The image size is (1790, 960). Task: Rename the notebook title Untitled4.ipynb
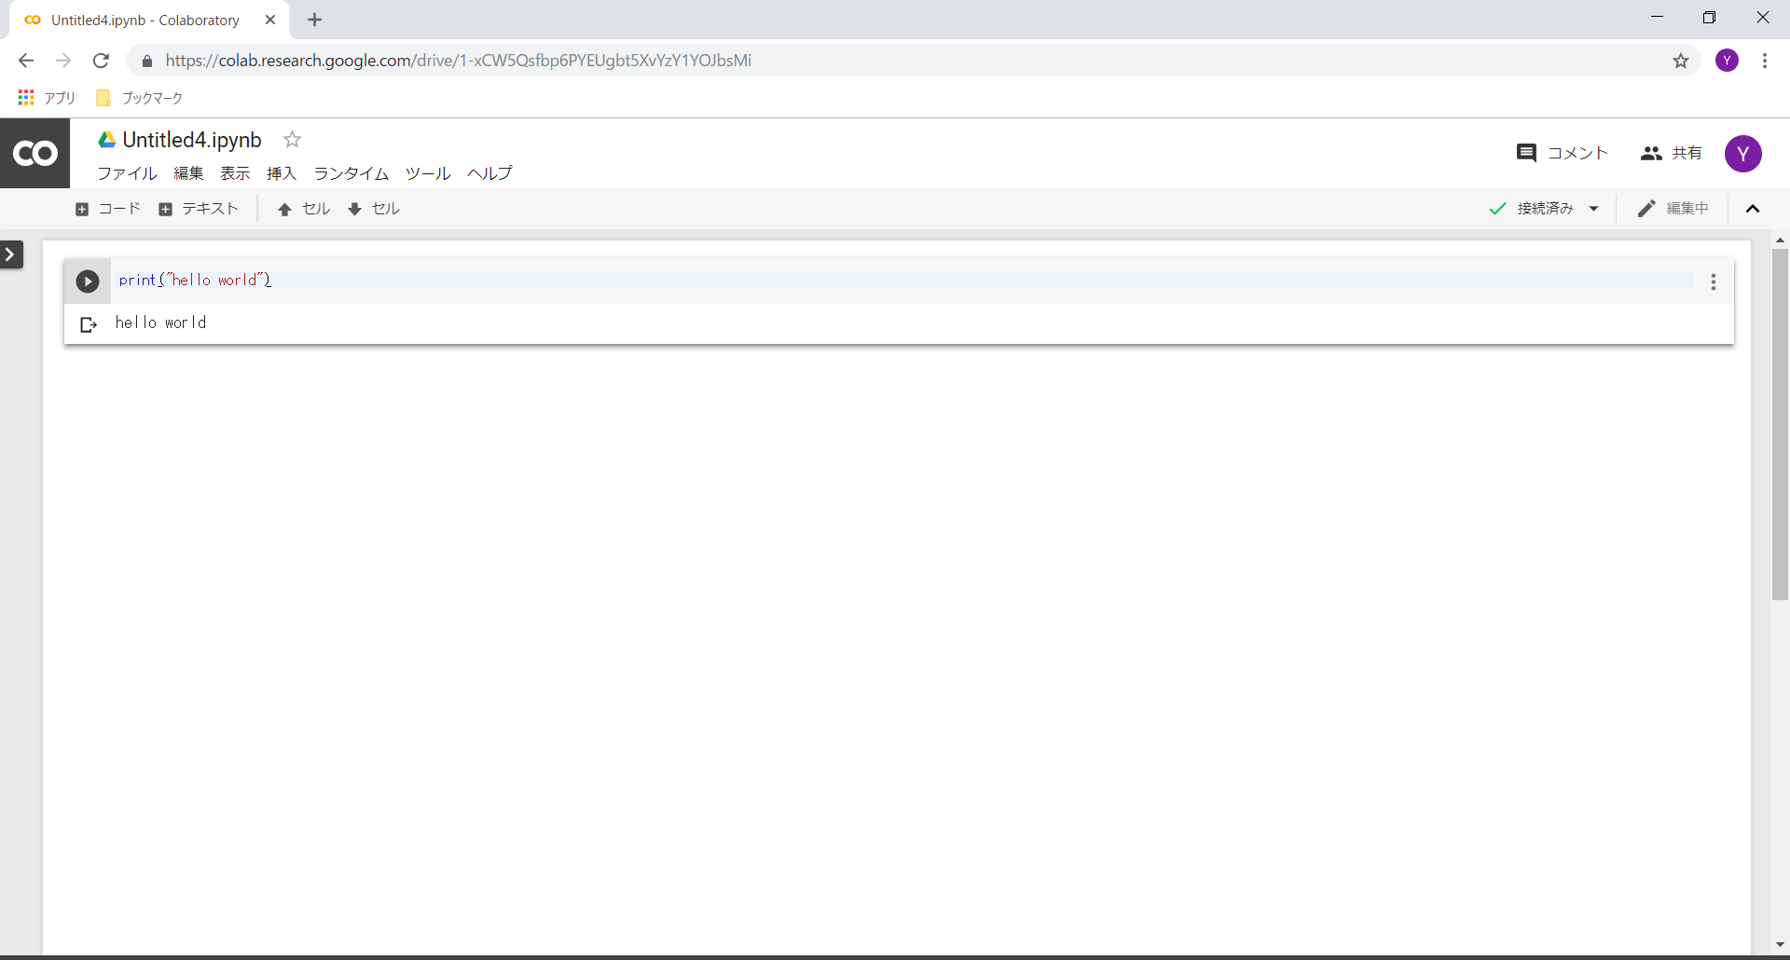pos(192,140)
